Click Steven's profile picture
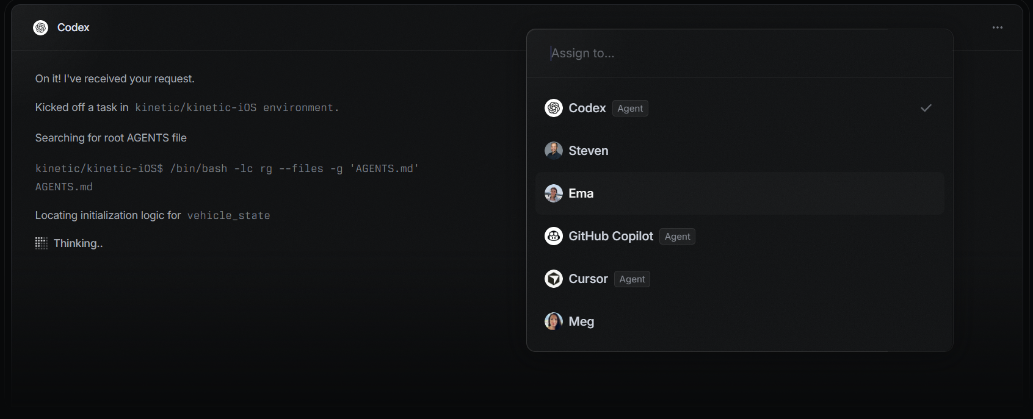This screenshot has width=1033, height=419. tap(553, 151)
